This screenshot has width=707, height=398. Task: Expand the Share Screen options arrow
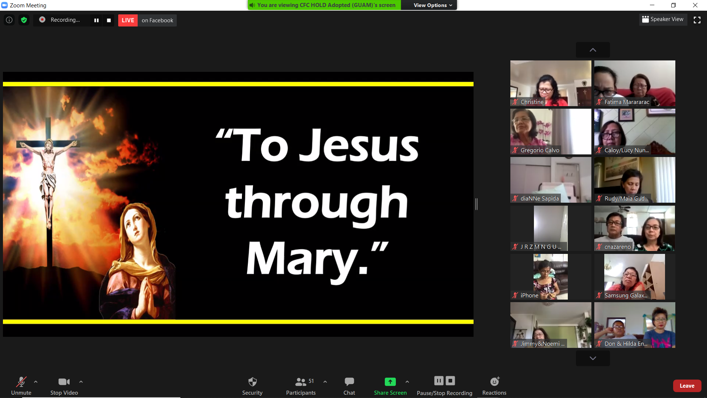click(407, 382)
